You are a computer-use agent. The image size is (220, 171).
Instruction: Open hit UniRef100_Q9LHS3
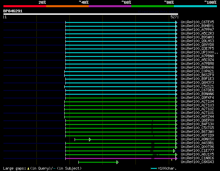197,41
